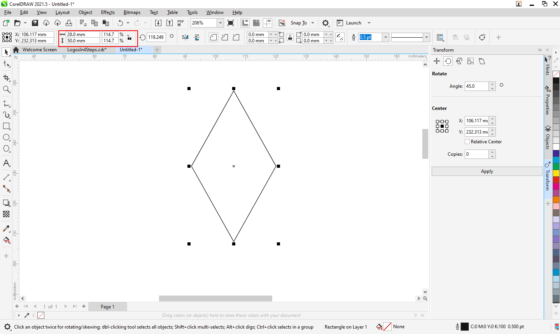The width and height of the screenshot is (560, 334).
Task: Open the Effects menu
Action: pyautogui.click(x=108, y=12)
